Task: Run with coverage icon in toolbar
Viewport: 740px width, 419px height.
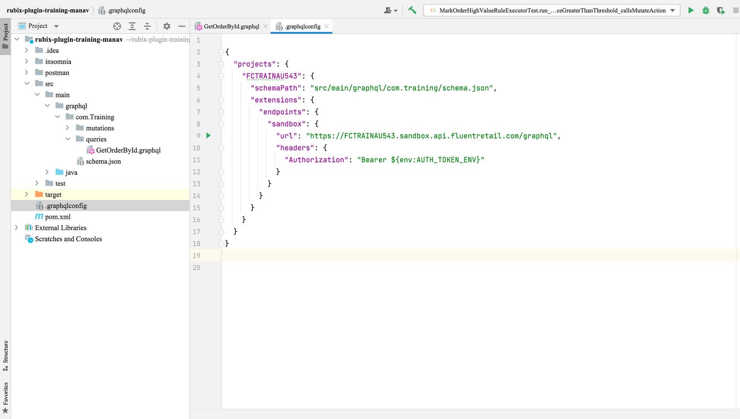Action: pos(721,10)
